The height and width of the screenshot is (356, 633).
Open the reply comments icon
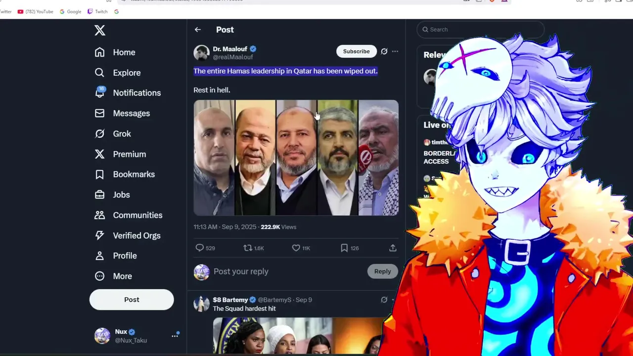(x=200, y=248)
